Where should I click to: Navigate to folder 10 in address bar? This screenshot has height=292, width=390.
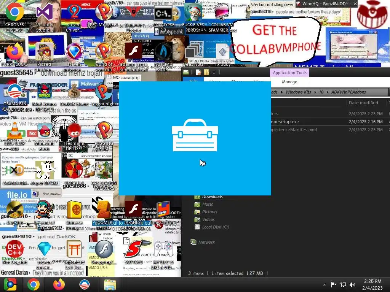point(321,92)
